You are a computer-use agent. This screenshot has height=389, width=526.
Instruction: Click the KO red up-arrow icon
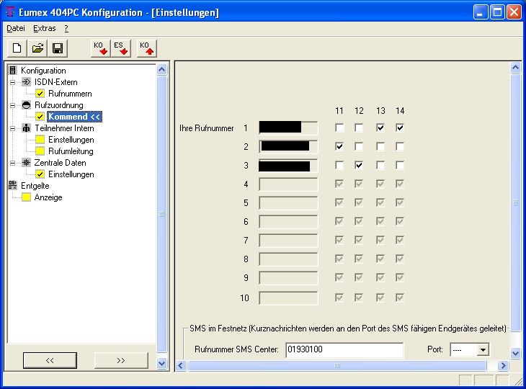147,48
